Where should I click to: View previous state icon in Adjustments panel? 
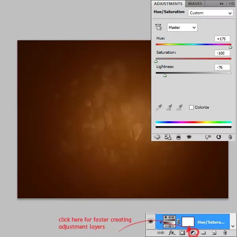pyautogui.click(x=208, y=137)
